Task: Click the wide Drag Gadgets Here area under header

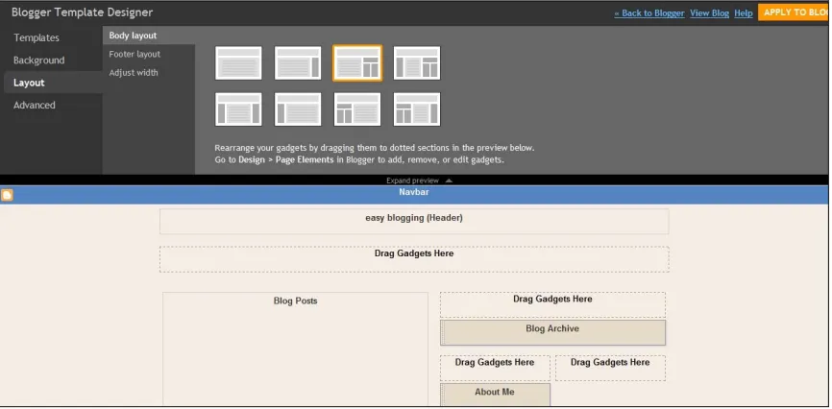Action: tap(414, 259)
